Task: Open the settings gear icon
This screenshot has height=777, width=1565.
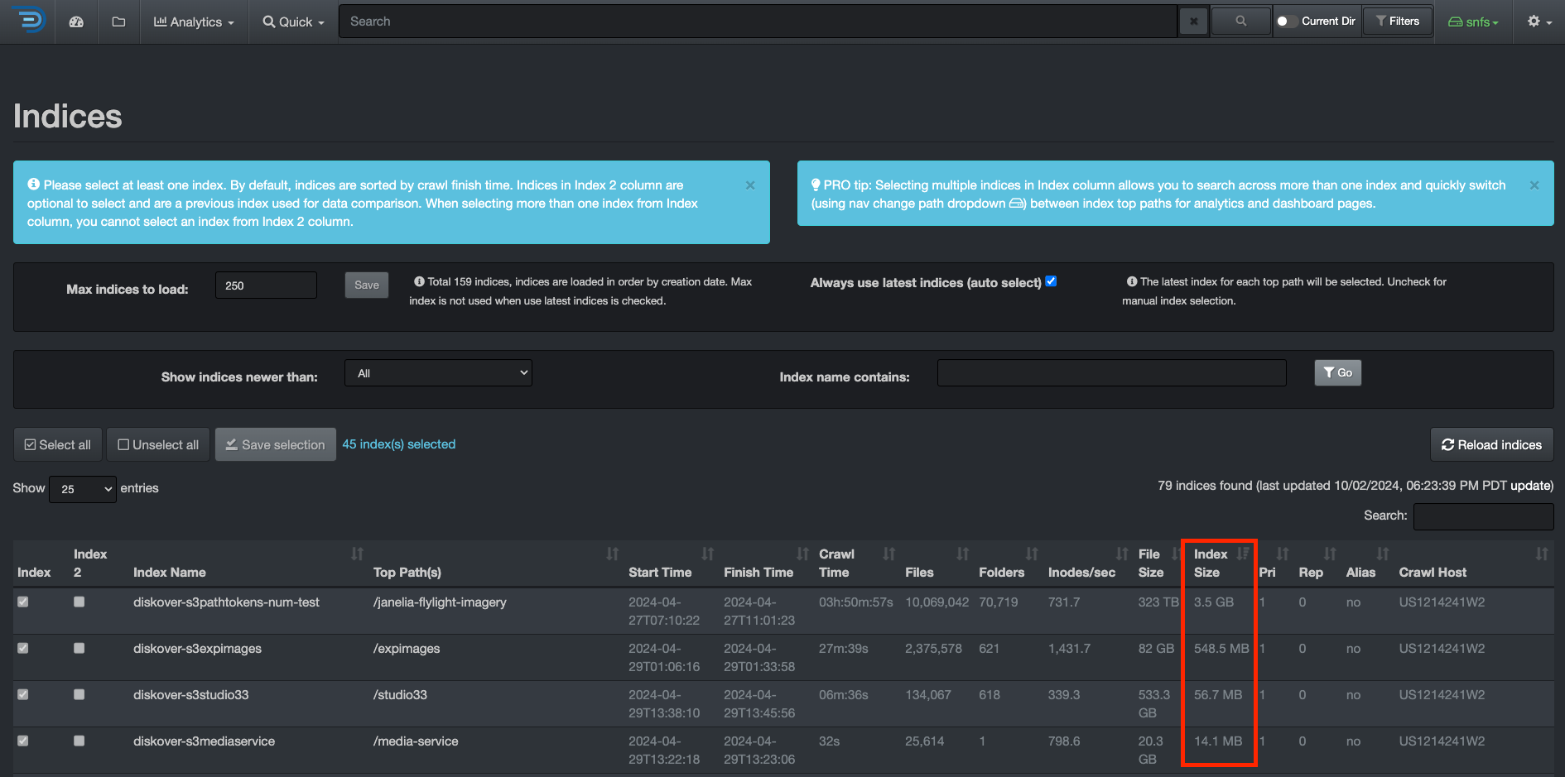Action: [1534, 21]
